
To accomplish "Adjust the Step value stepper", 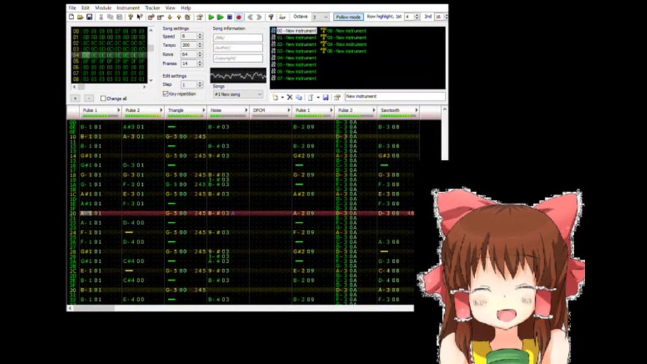I will click(x=199, y=84).
